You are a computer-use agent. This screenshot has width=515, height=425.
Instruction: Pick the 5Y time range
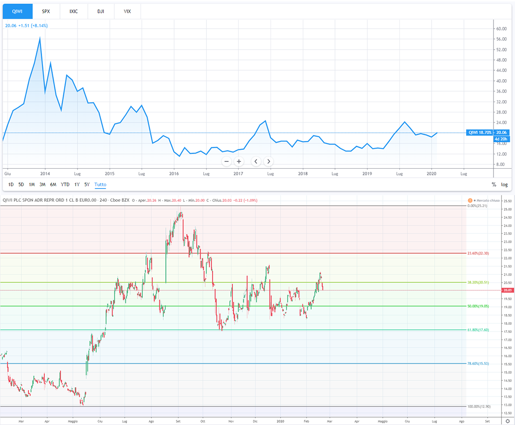[x=87, y=184]
